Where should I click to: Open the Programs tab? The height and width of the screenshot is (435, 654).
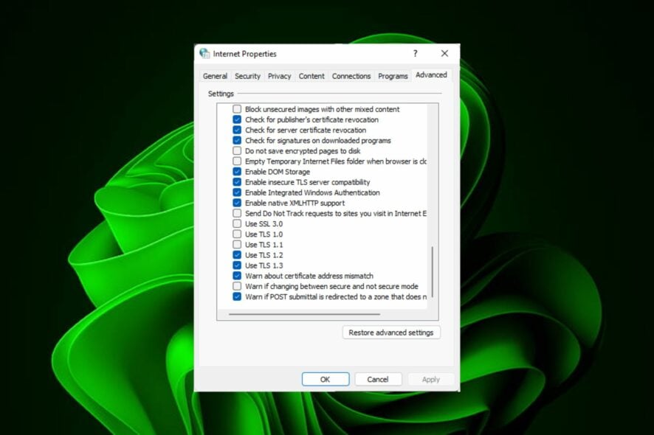point(393,75)
